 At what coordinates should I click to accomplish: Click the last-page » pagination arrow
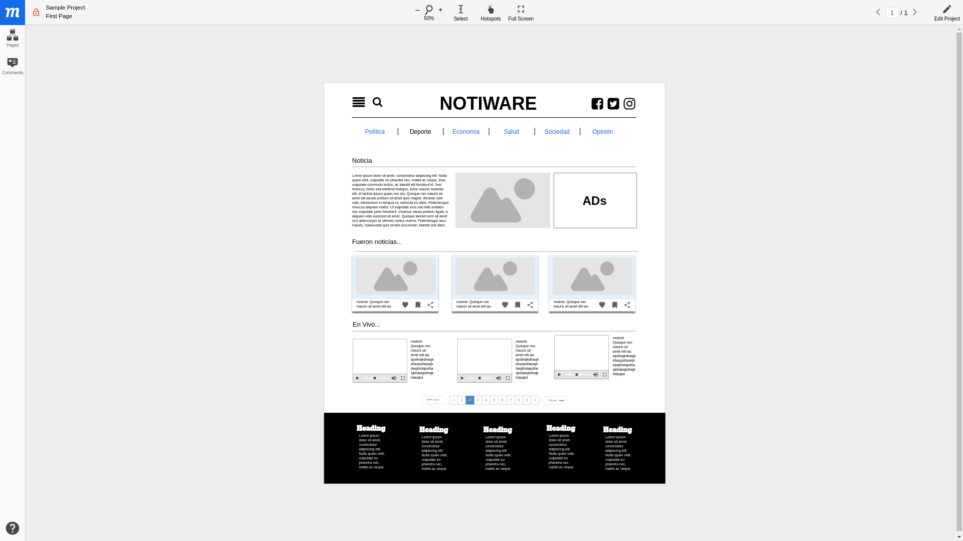tap(535, 400)
